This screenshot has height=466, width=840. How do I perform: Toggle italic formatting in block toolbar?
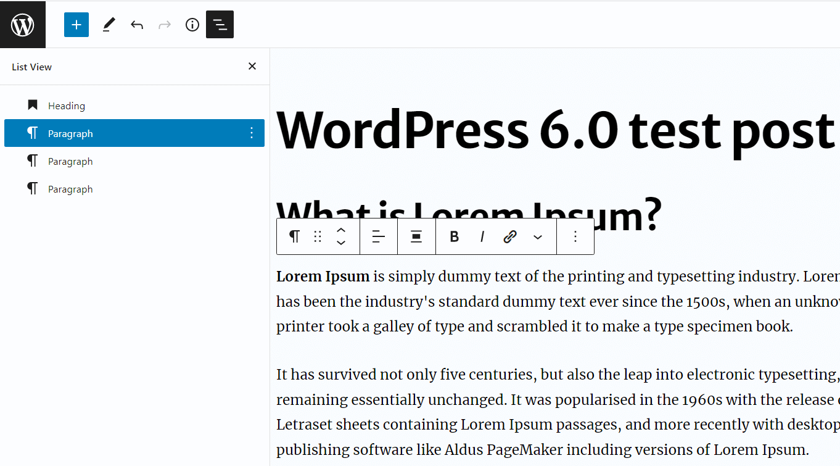click(482, 236)
